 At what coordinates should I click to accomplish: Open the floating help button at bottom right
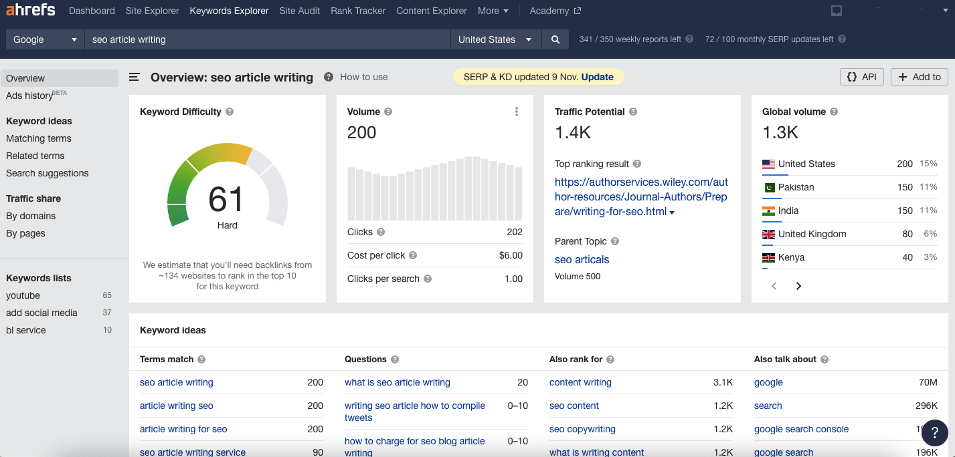coord(935,433)
